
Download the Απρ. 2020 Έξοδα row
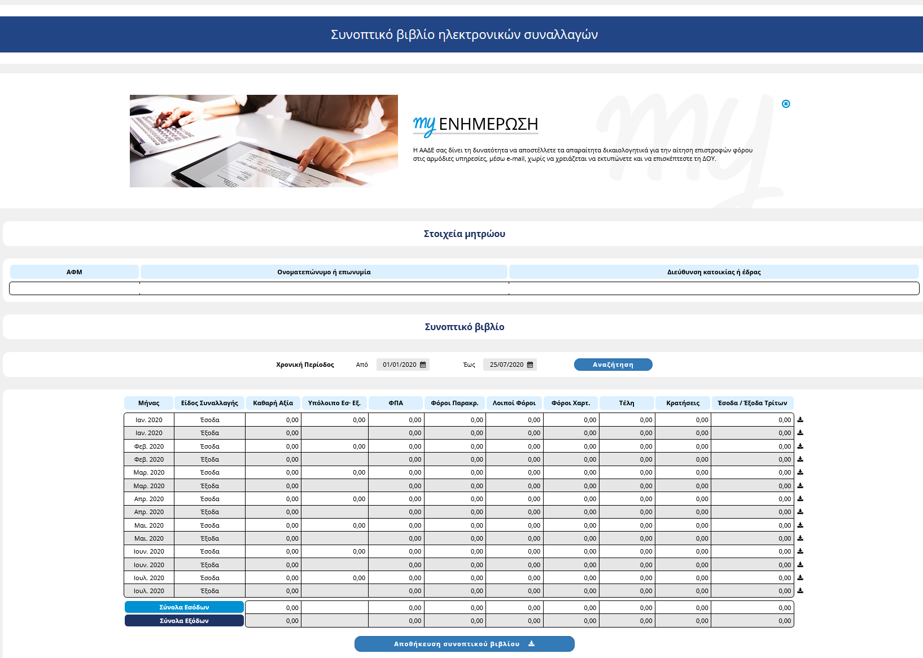[x=800, y=512]
